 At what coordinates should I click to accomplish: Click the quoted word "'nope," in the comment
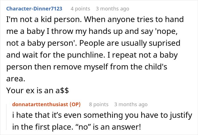coord(167,31)
